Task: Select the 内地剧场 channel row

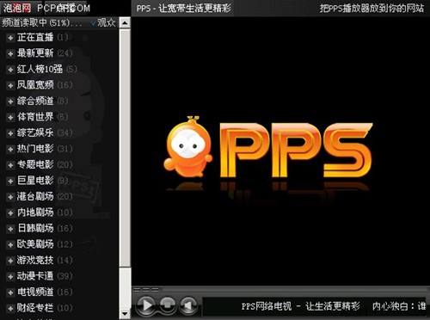Action: [x=45, y=212]
